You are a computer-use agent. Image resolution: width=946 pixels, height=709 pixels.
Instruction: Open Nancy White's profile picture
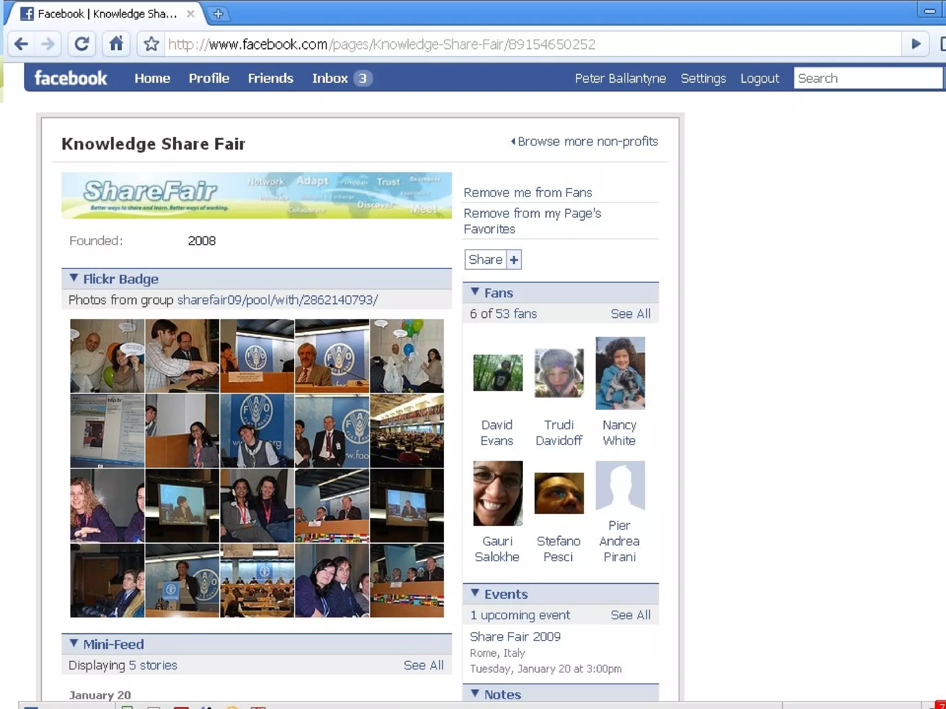[620, 373]
